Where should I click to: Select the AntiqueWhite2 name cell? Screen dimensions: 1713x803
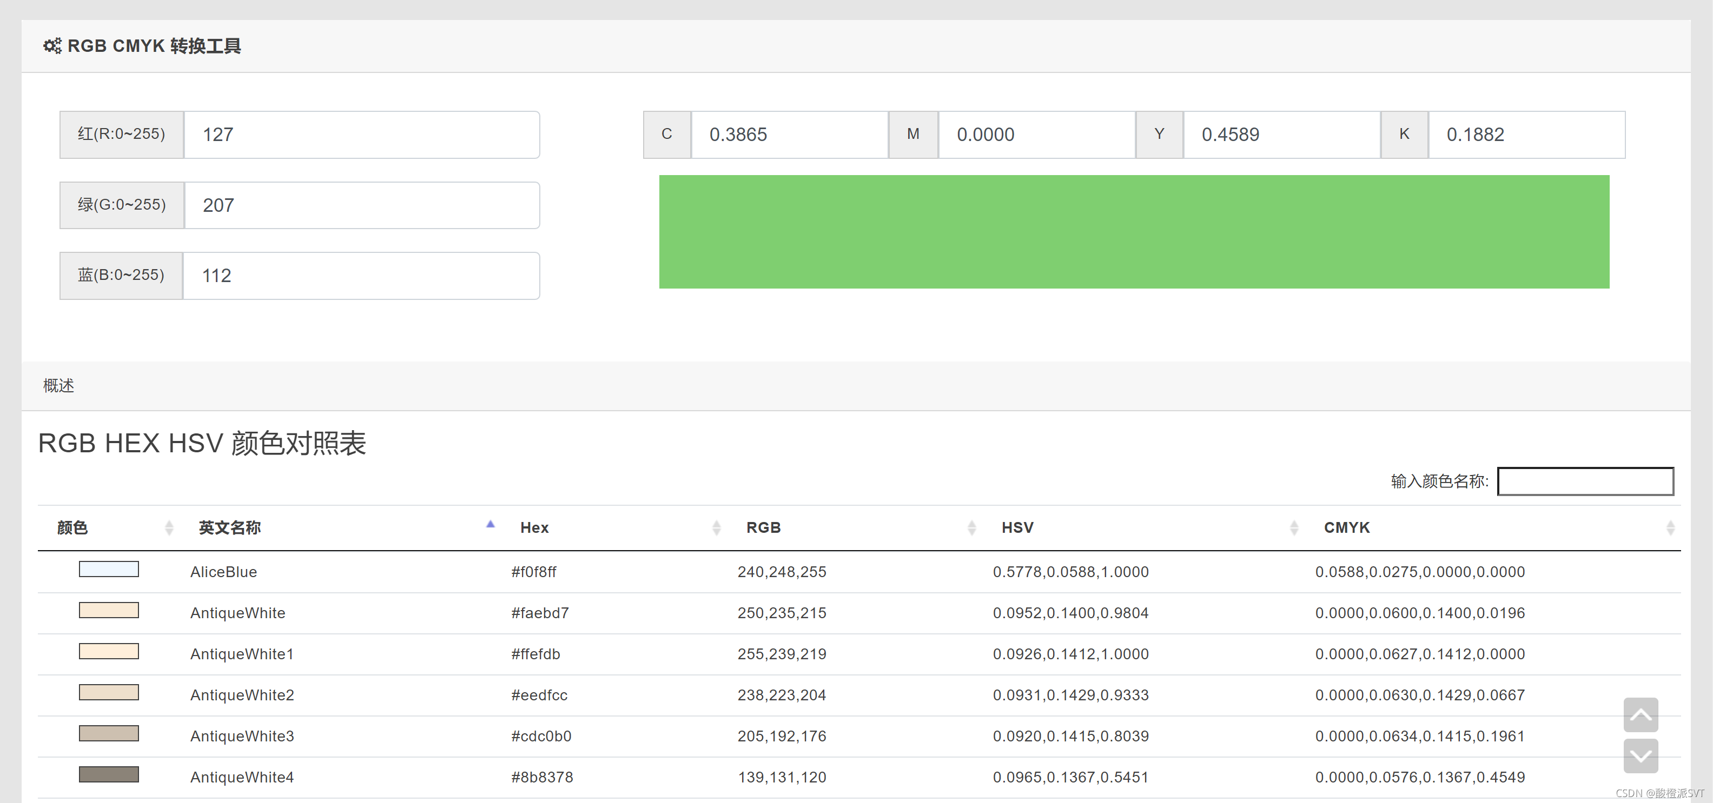coord(242,695)
